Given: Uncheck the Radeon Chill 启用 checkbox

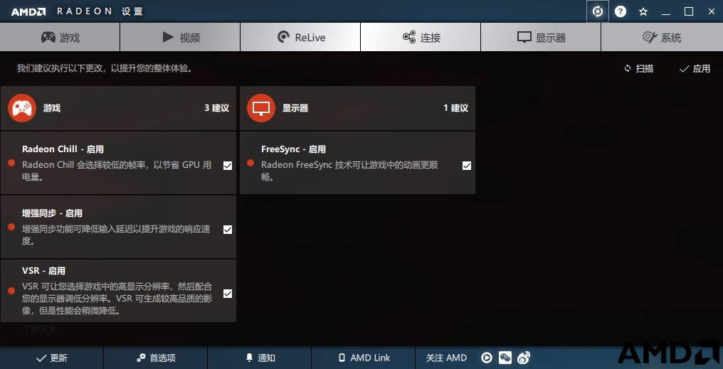Looking at the screenshot, I should [x=228, y=166].
